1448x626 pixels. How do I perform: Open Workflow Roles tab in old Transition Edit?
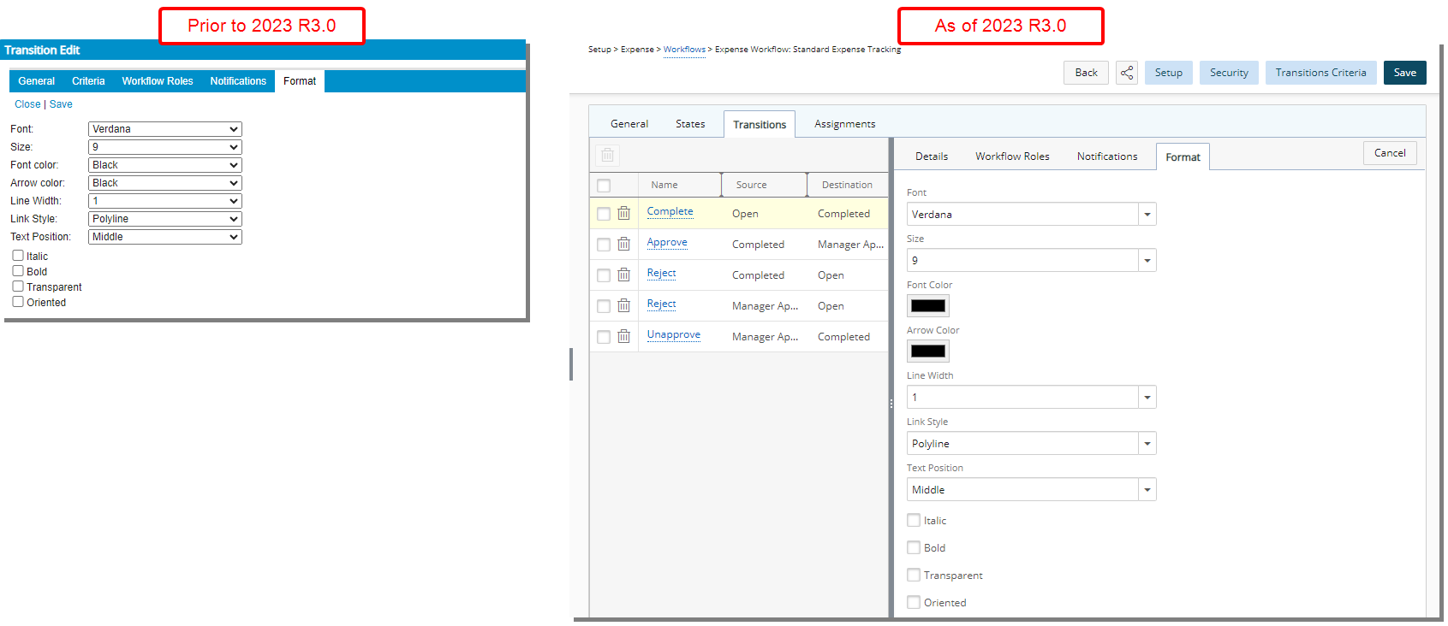point(158,81)
